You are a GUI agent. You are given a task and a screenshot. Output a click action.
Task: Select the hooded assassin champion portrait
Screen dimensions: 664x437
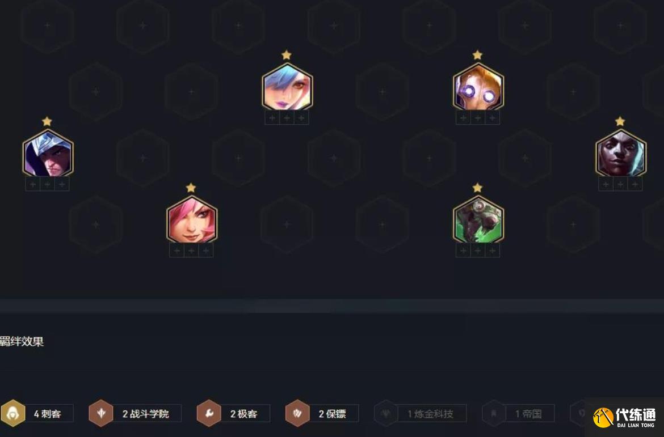click(48, 153)
